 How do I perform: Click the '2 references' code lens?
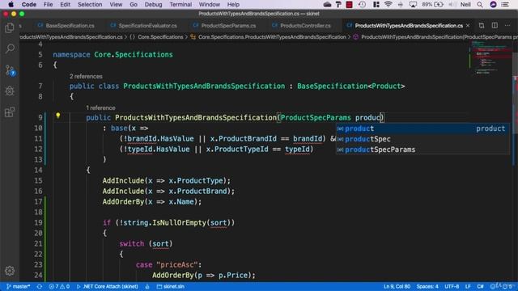pos(86,76)
